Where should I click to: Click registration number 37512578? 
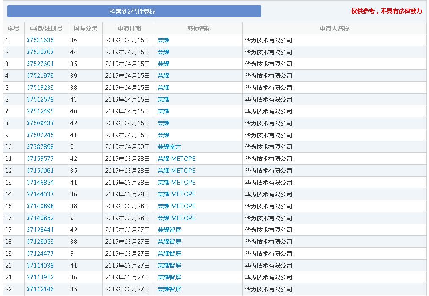pos(40,100)
